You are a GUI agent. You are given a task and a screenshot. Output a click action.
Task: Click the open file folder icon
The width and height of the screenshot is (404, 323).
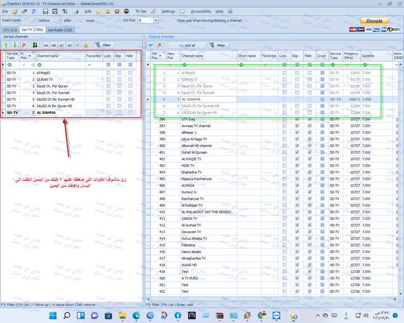point(15,12)
